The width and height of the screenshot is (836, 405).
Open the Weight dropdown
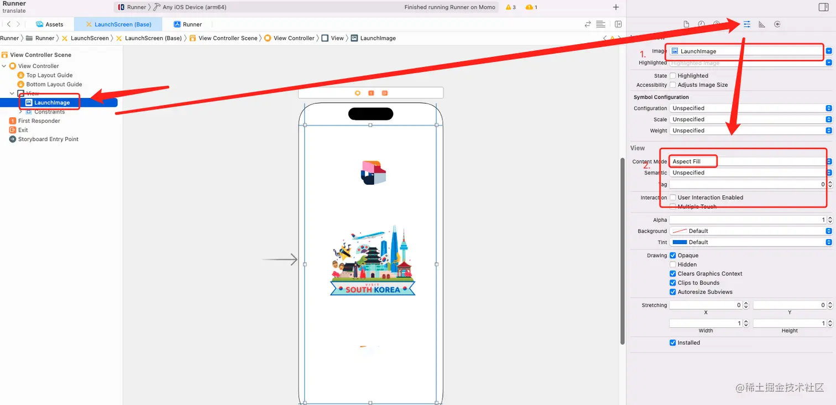751,131
